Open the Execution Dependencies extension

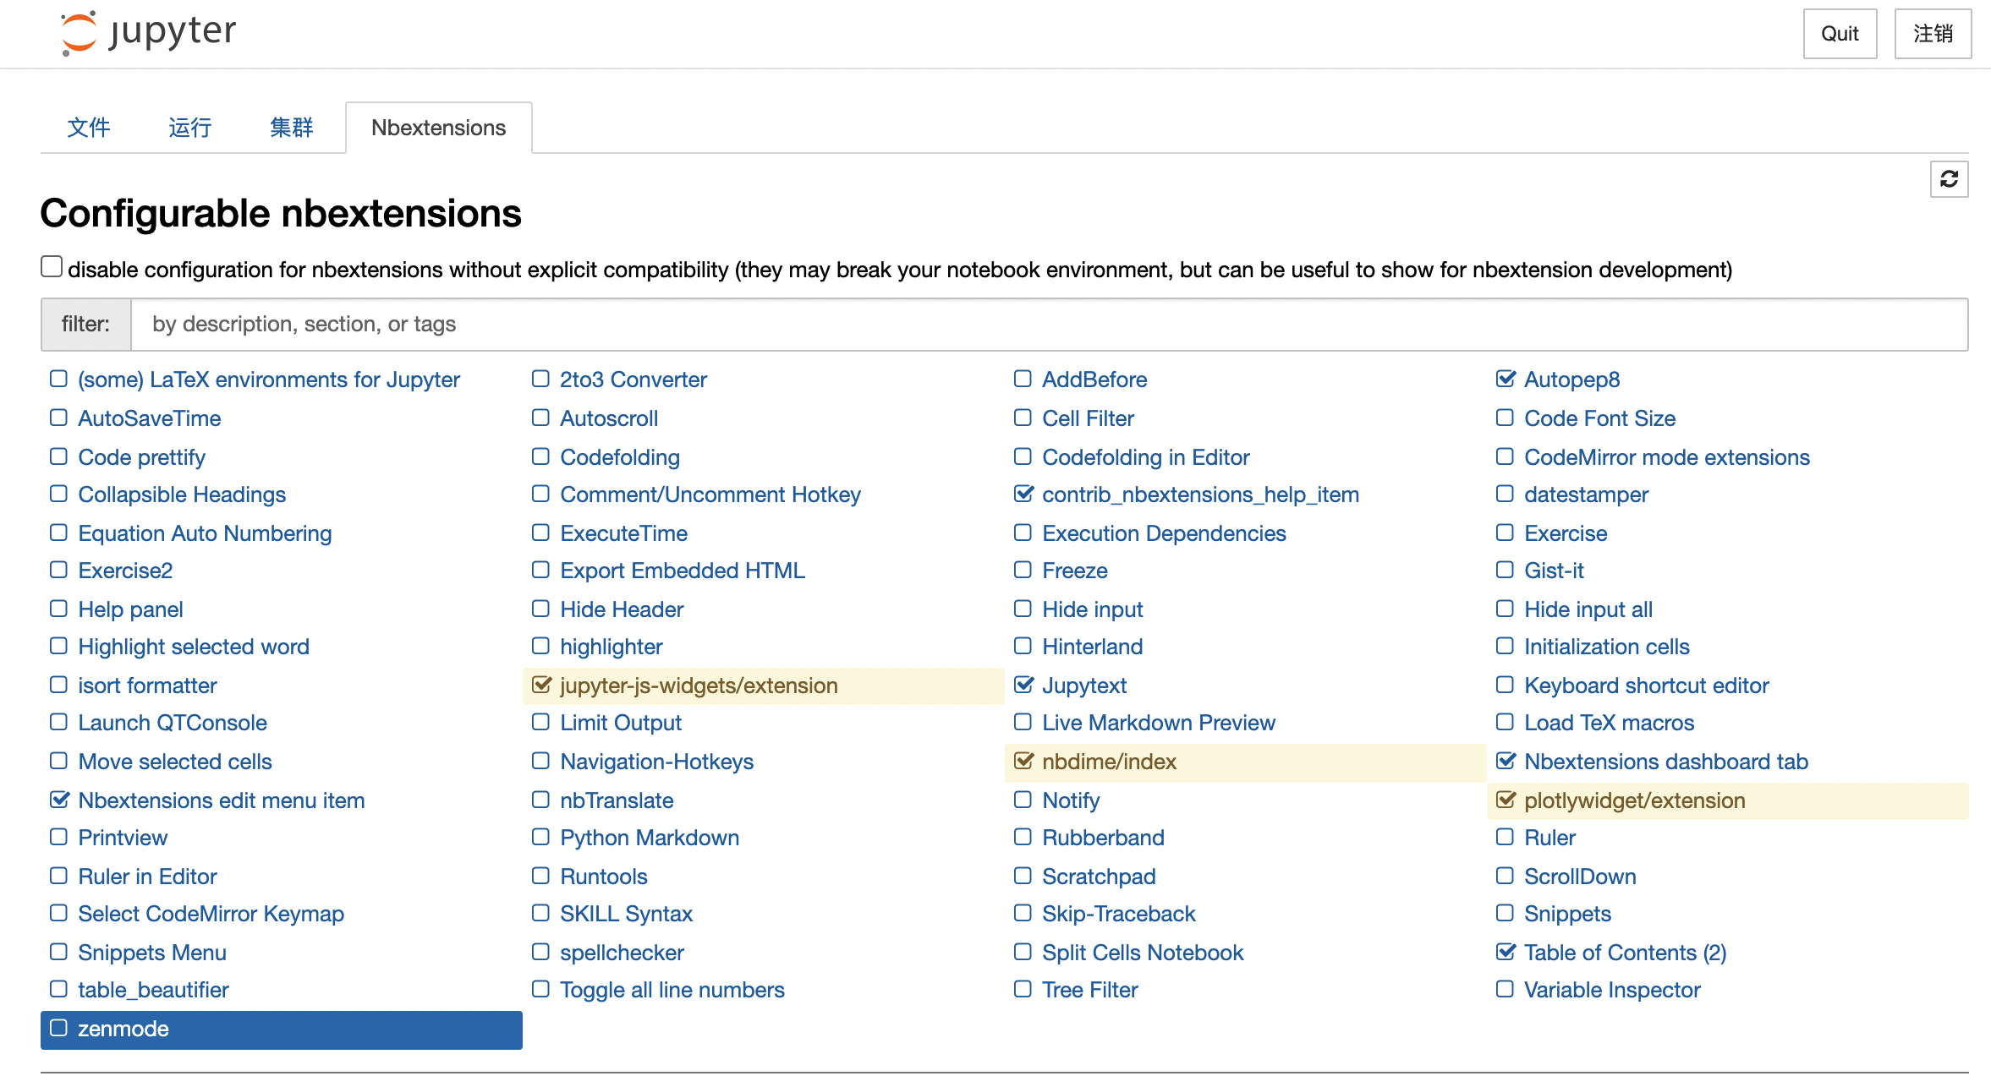point(1164,533)
